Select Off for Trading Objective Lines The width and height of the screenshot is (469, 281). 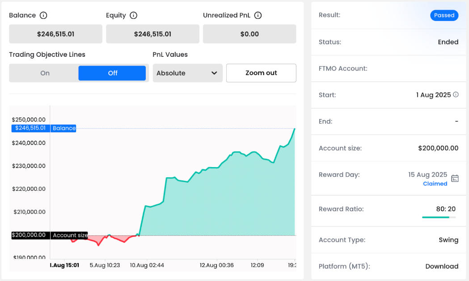112,73
